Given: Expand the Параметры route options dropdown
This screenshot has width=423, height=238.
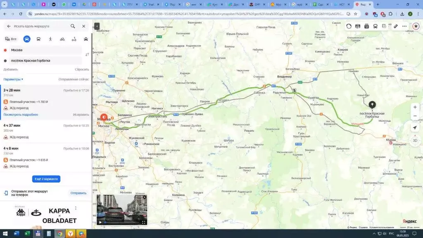Looking at the screenshot, I should click(x=13, y=79).
